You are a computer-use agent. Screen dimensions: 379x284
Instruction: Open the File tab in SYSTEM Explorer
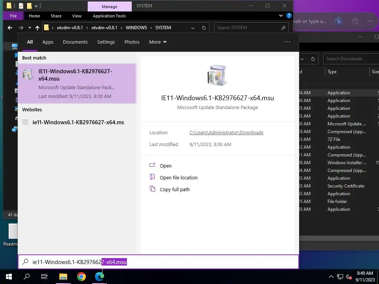[x=13, y=16]
